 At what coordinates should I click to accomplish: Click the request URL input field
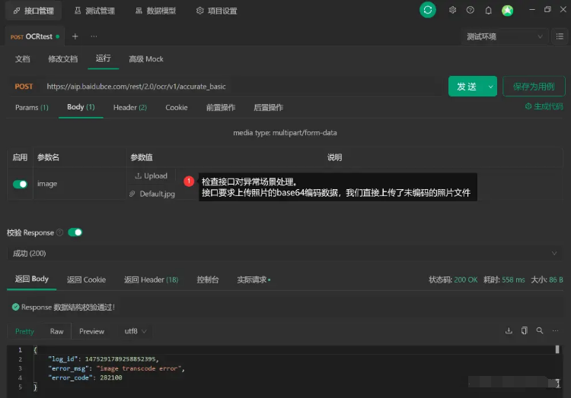coord(242,87)
